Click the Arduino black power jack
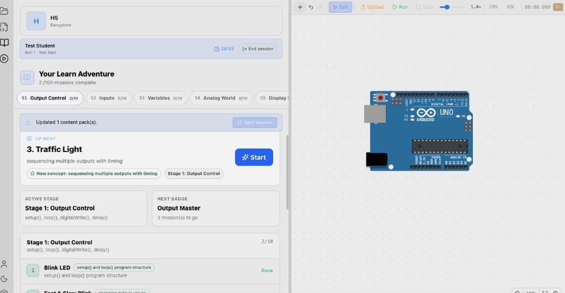This screenshot has height=293, width=565. click(x=376, y=159)
